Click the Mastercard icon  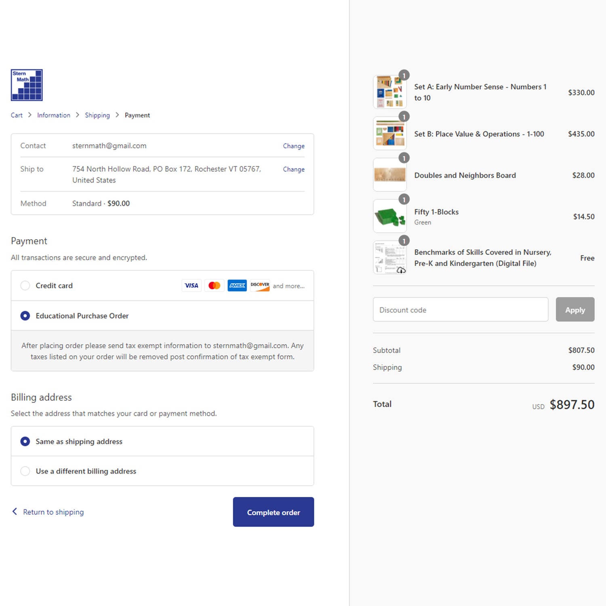tap(214, 286)
